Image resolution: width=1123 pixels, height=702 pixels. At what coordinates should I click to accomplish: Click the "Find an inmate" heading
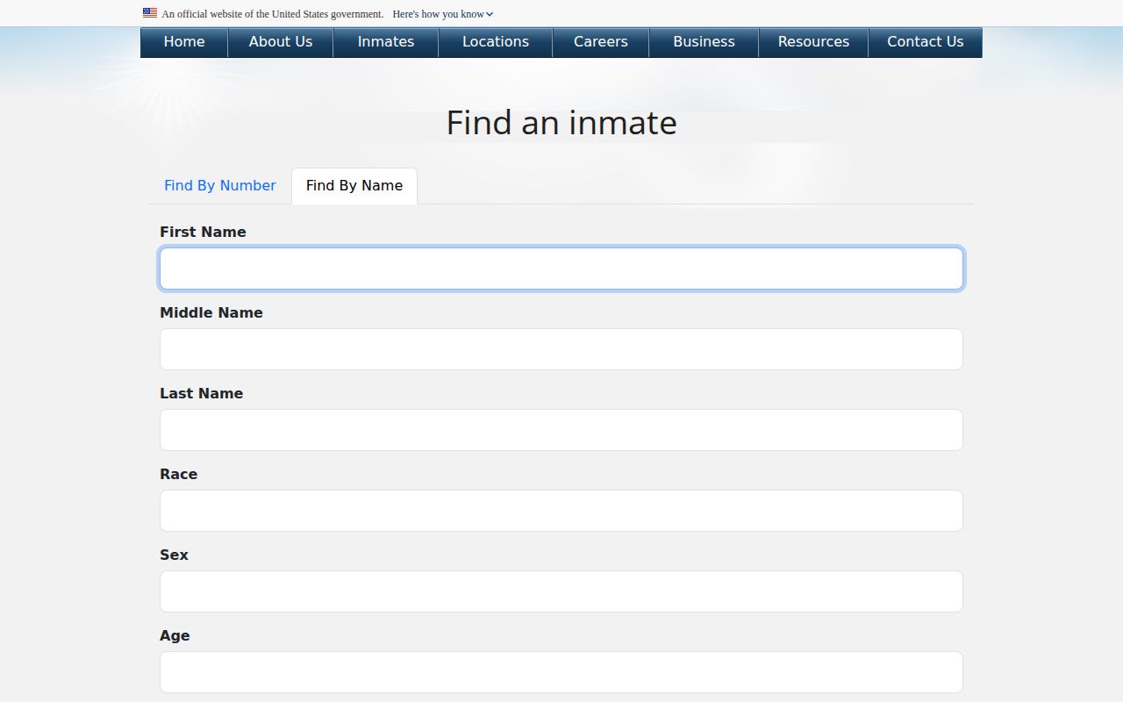561,122
